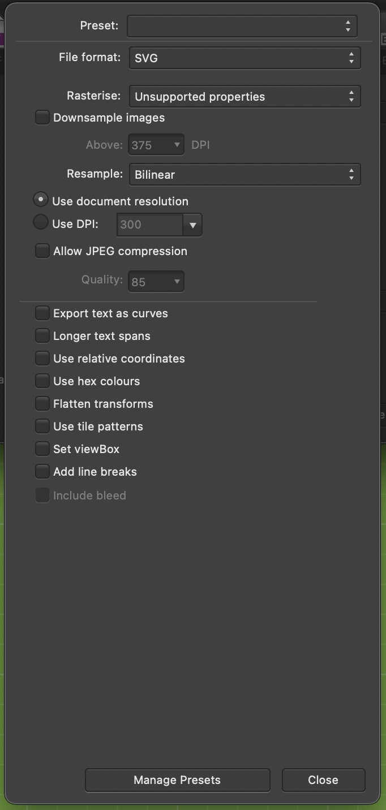Check Flatten transforms
The image size is (386, 810).
pos(42,403)
